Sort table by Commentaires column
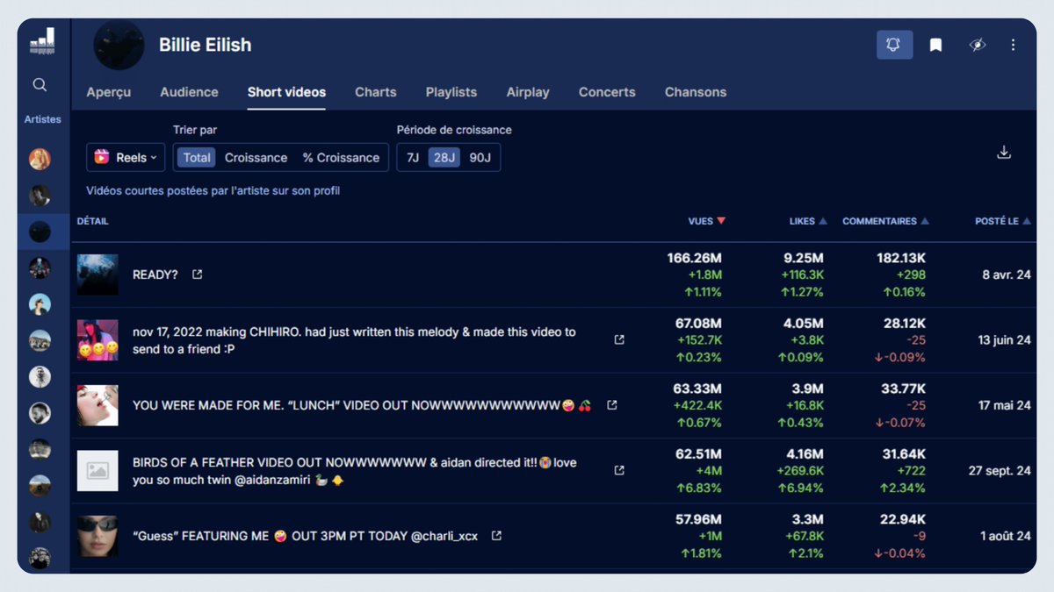1054x592 pixels. coord(885,221)
